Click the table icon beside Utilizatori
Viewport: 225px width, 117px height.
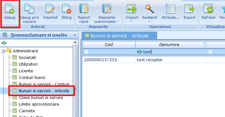click(15, 64)
